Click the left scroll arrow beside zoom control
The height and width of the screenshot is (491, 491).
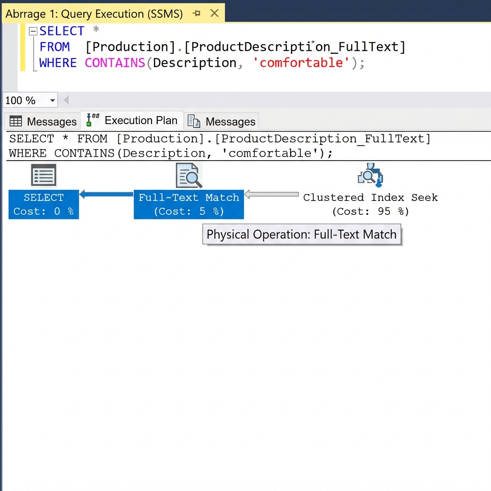coord(66,100)
